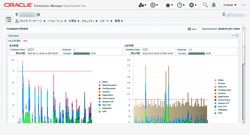250x135 pixels.
Task: Toggle the navigation tree panel icon
Action: click(x=9, y=20)
